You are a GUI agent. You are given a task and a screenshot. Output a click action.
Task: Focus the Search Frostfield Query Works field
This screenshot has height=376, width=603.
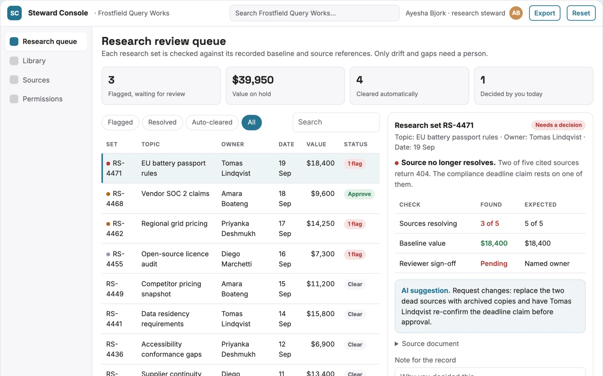click(314, 13)
